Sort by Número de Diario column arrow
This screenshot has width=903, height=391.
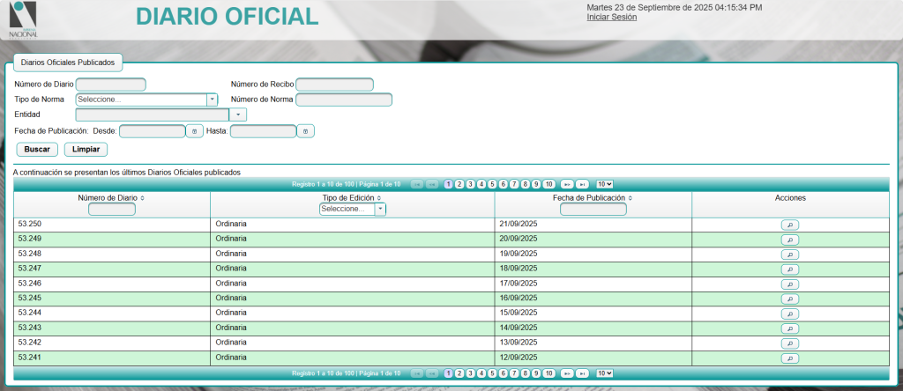143,198
